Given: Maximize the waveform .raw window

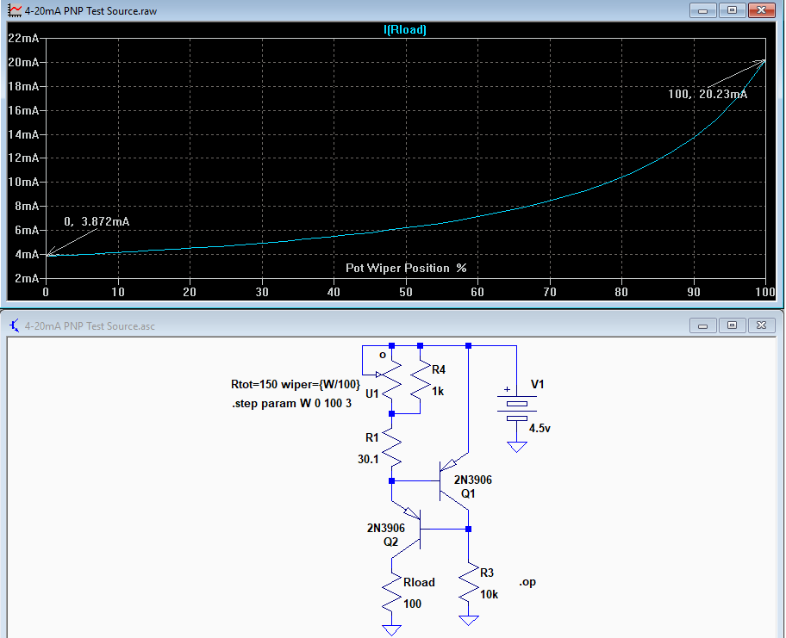Looking at the screenshot, I should (732, 10).
